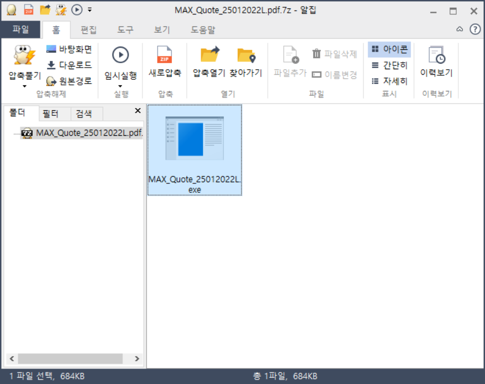Click the 찾아가기 folder location icon
Screen dimensions: 485x384
pos(246,55)
